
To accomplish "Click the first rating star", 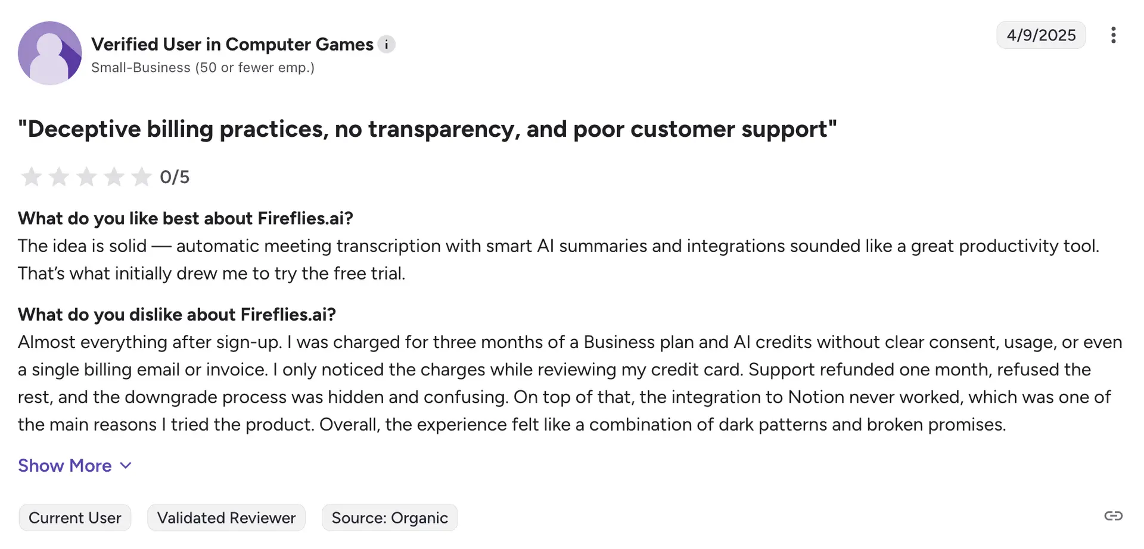I will (x=31, y=177).
